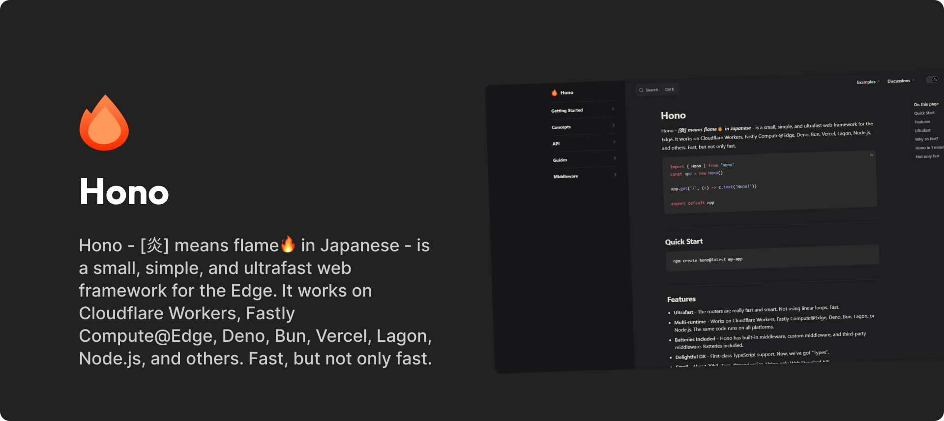Screen dimensions: 944x421
Task: Open the Discussions external link
Action: tap(900, 81)
